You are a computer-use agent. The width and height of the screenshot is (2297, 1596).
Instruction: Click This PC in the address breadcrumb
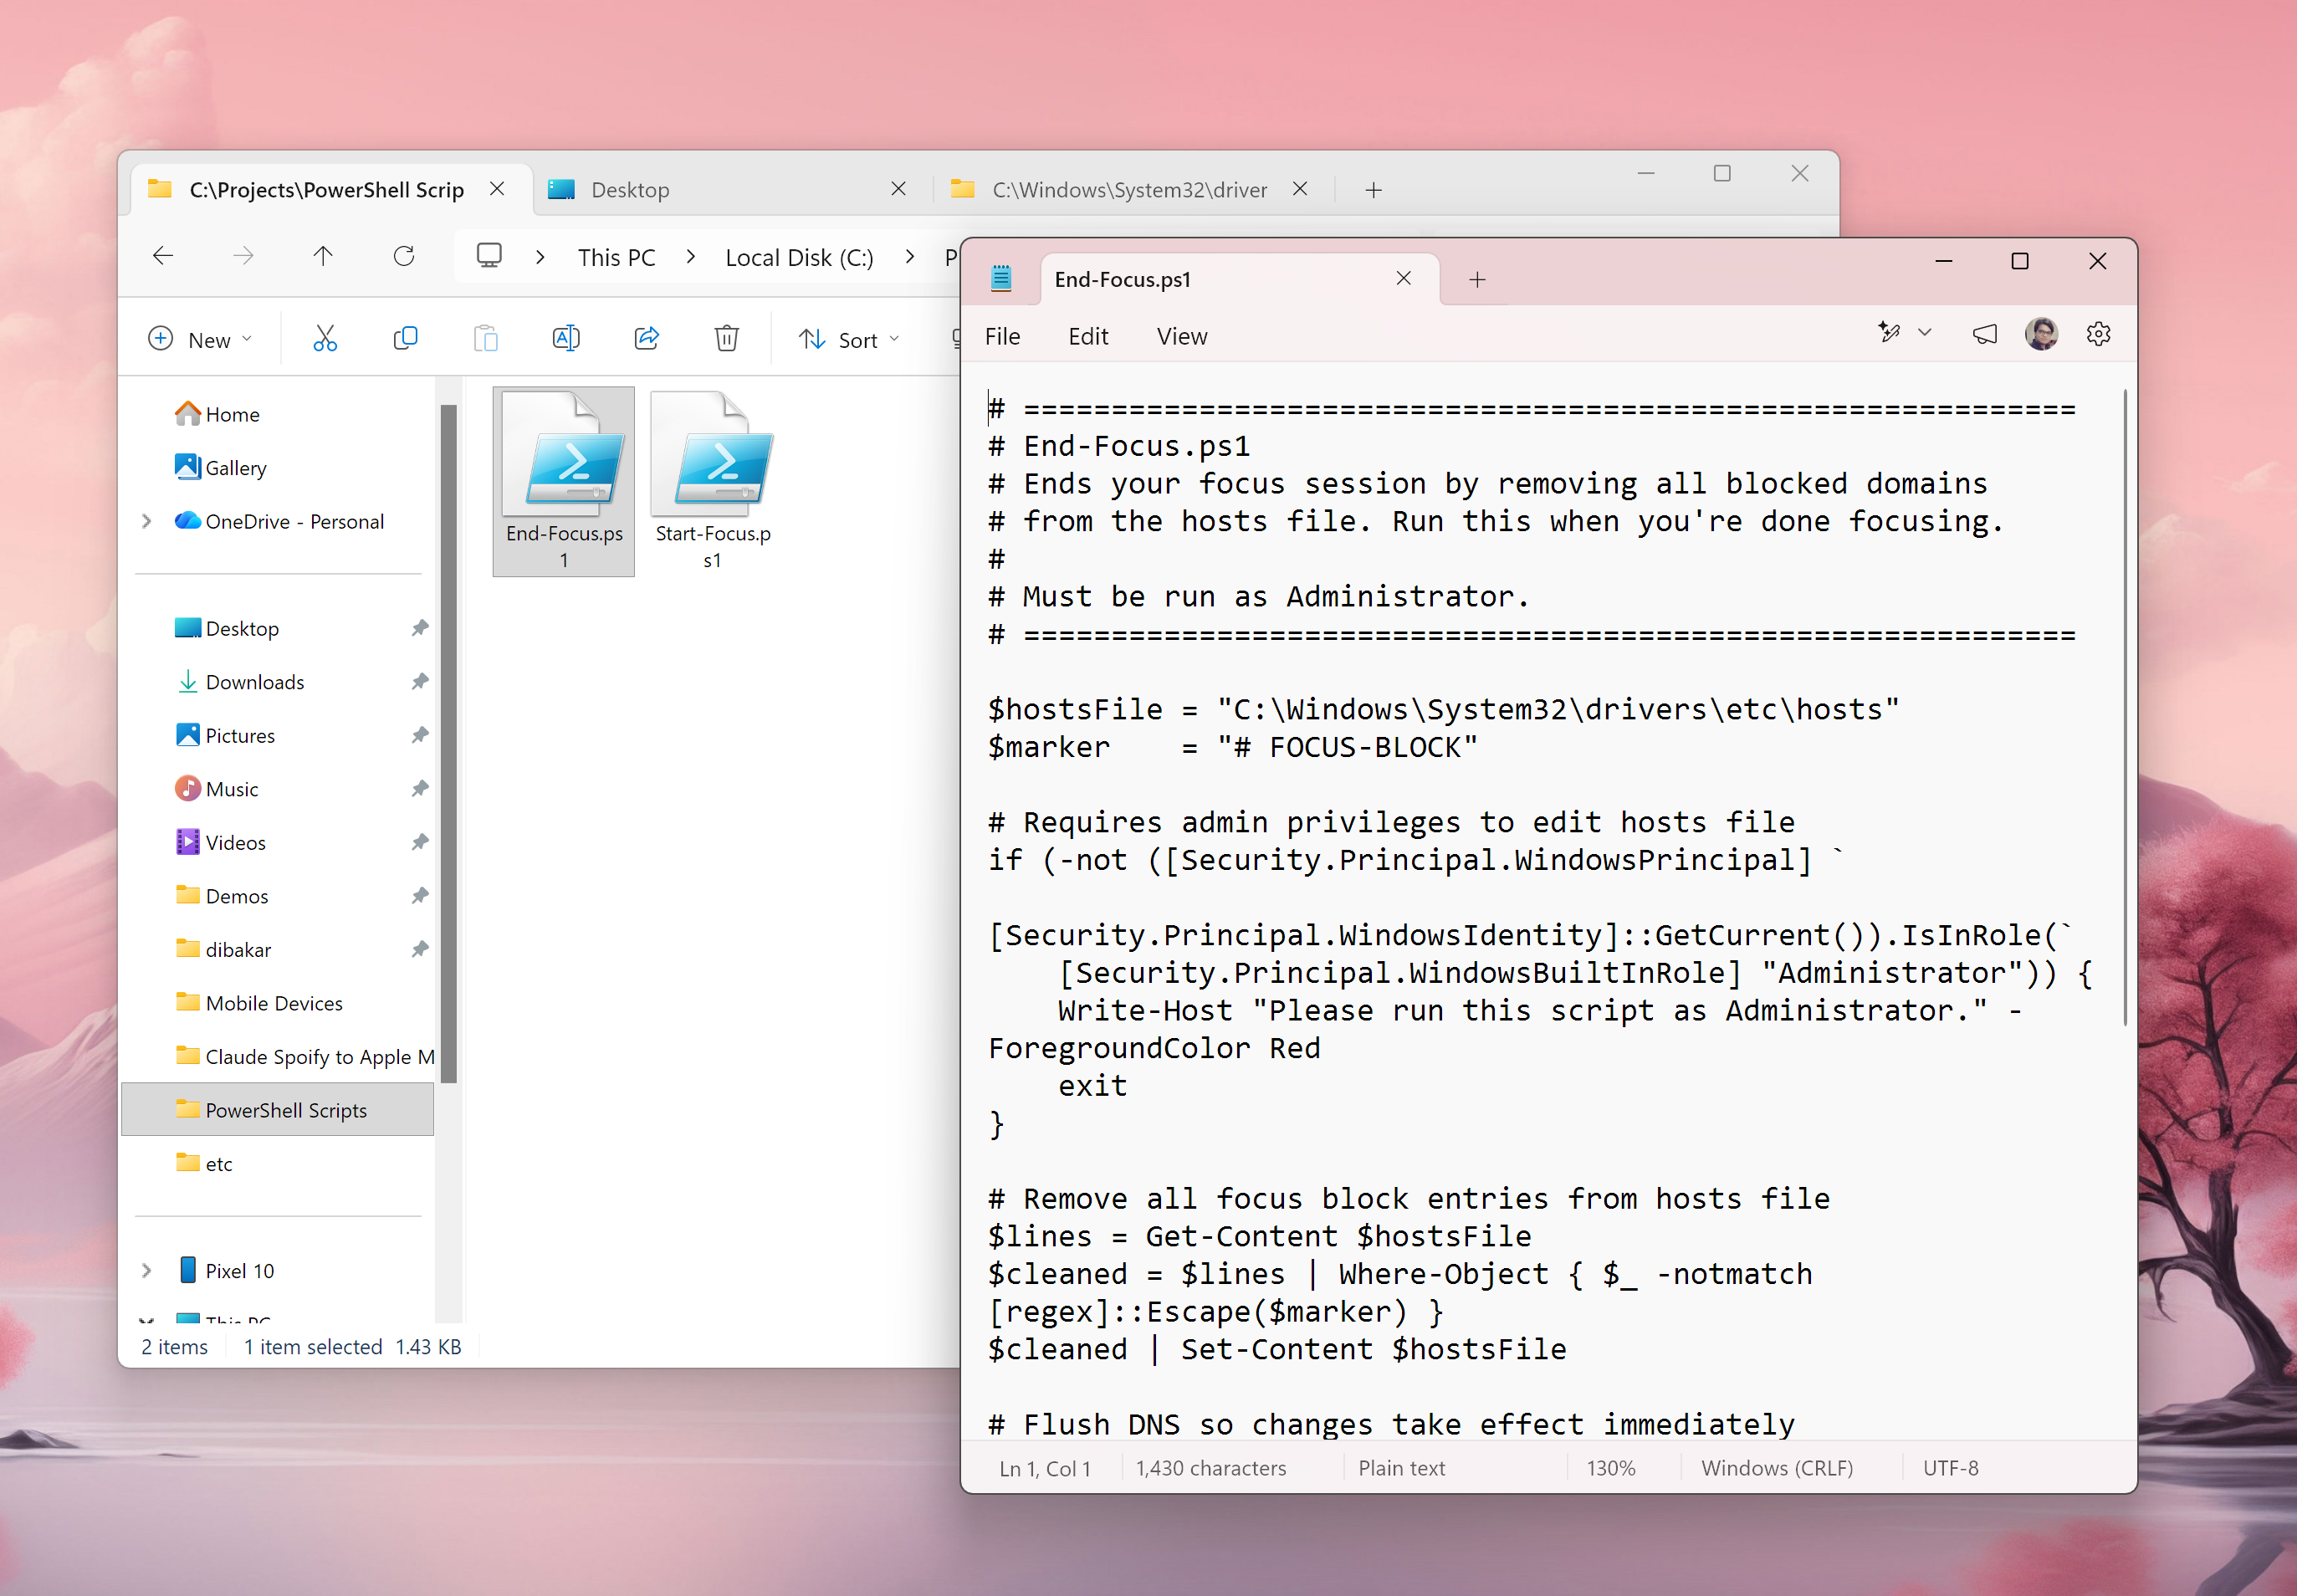click(x=616, y=257)
